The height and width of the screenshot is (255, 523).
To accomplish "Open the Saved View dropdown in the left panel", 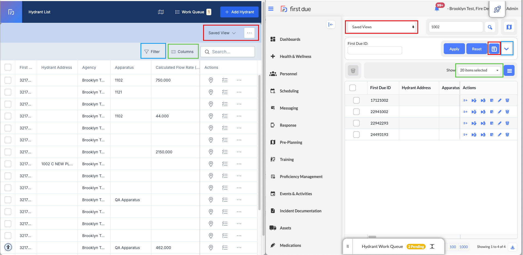I will coord(222,33).
